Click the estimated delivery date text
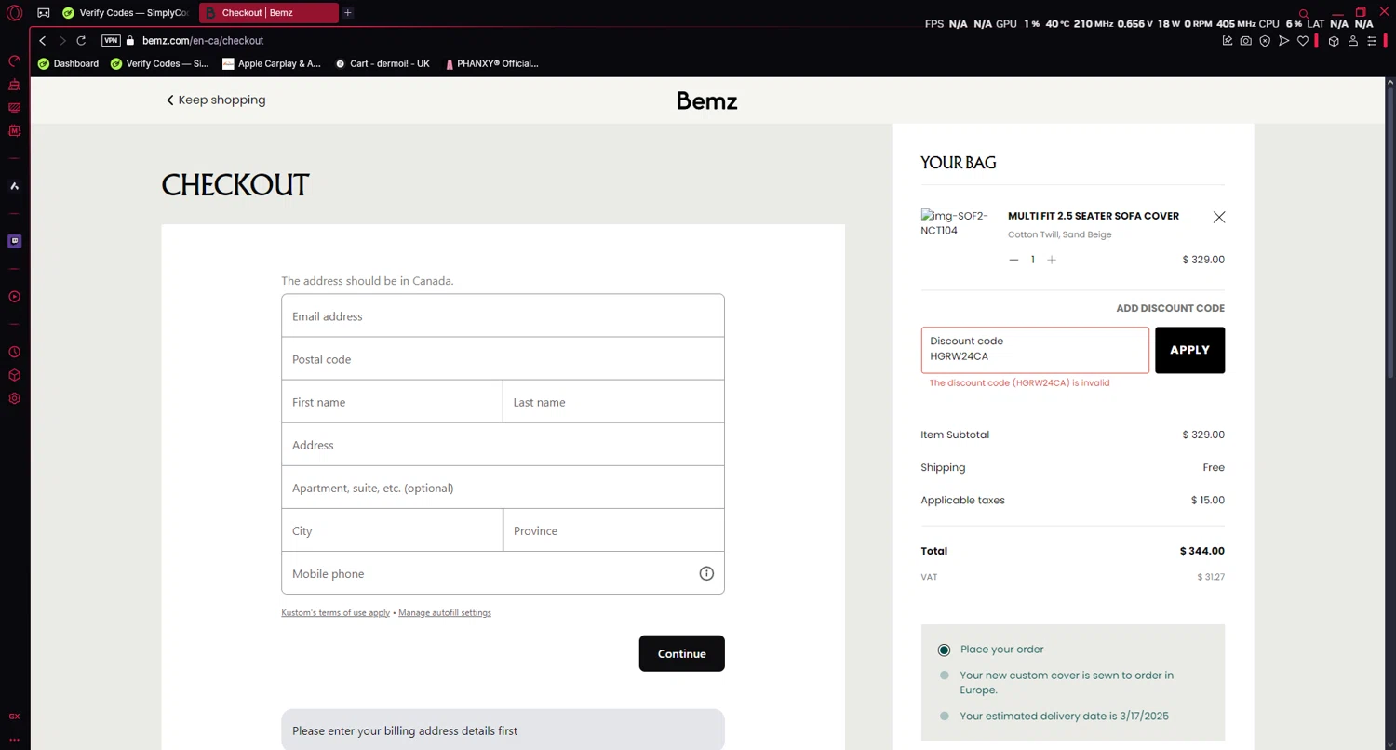The image size is (1396, 750). pos(1064,717)
